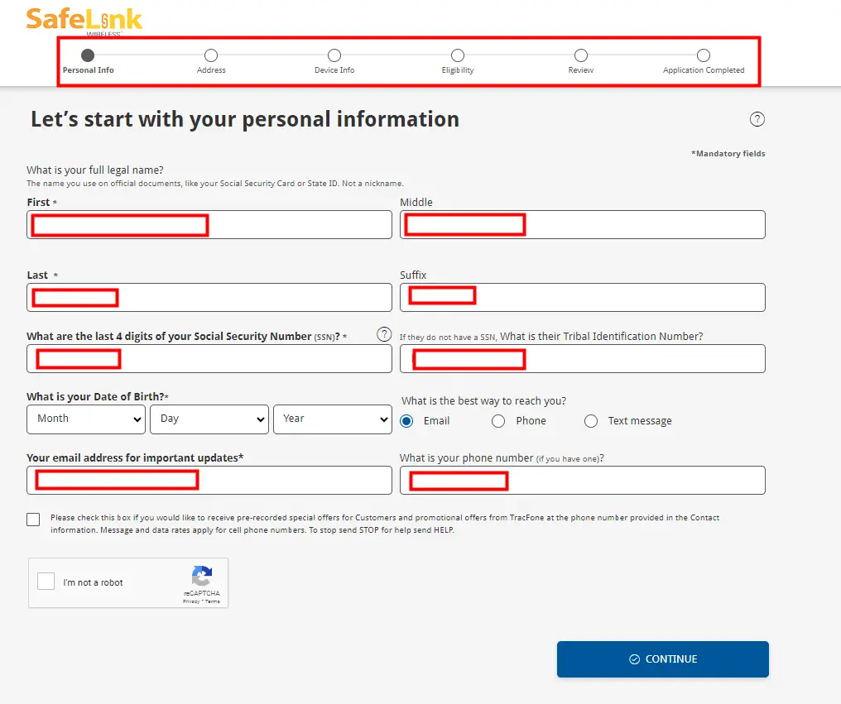The image size is (841, 704).
Task: Click the CONTINUE button
Action: click(663, 659)
